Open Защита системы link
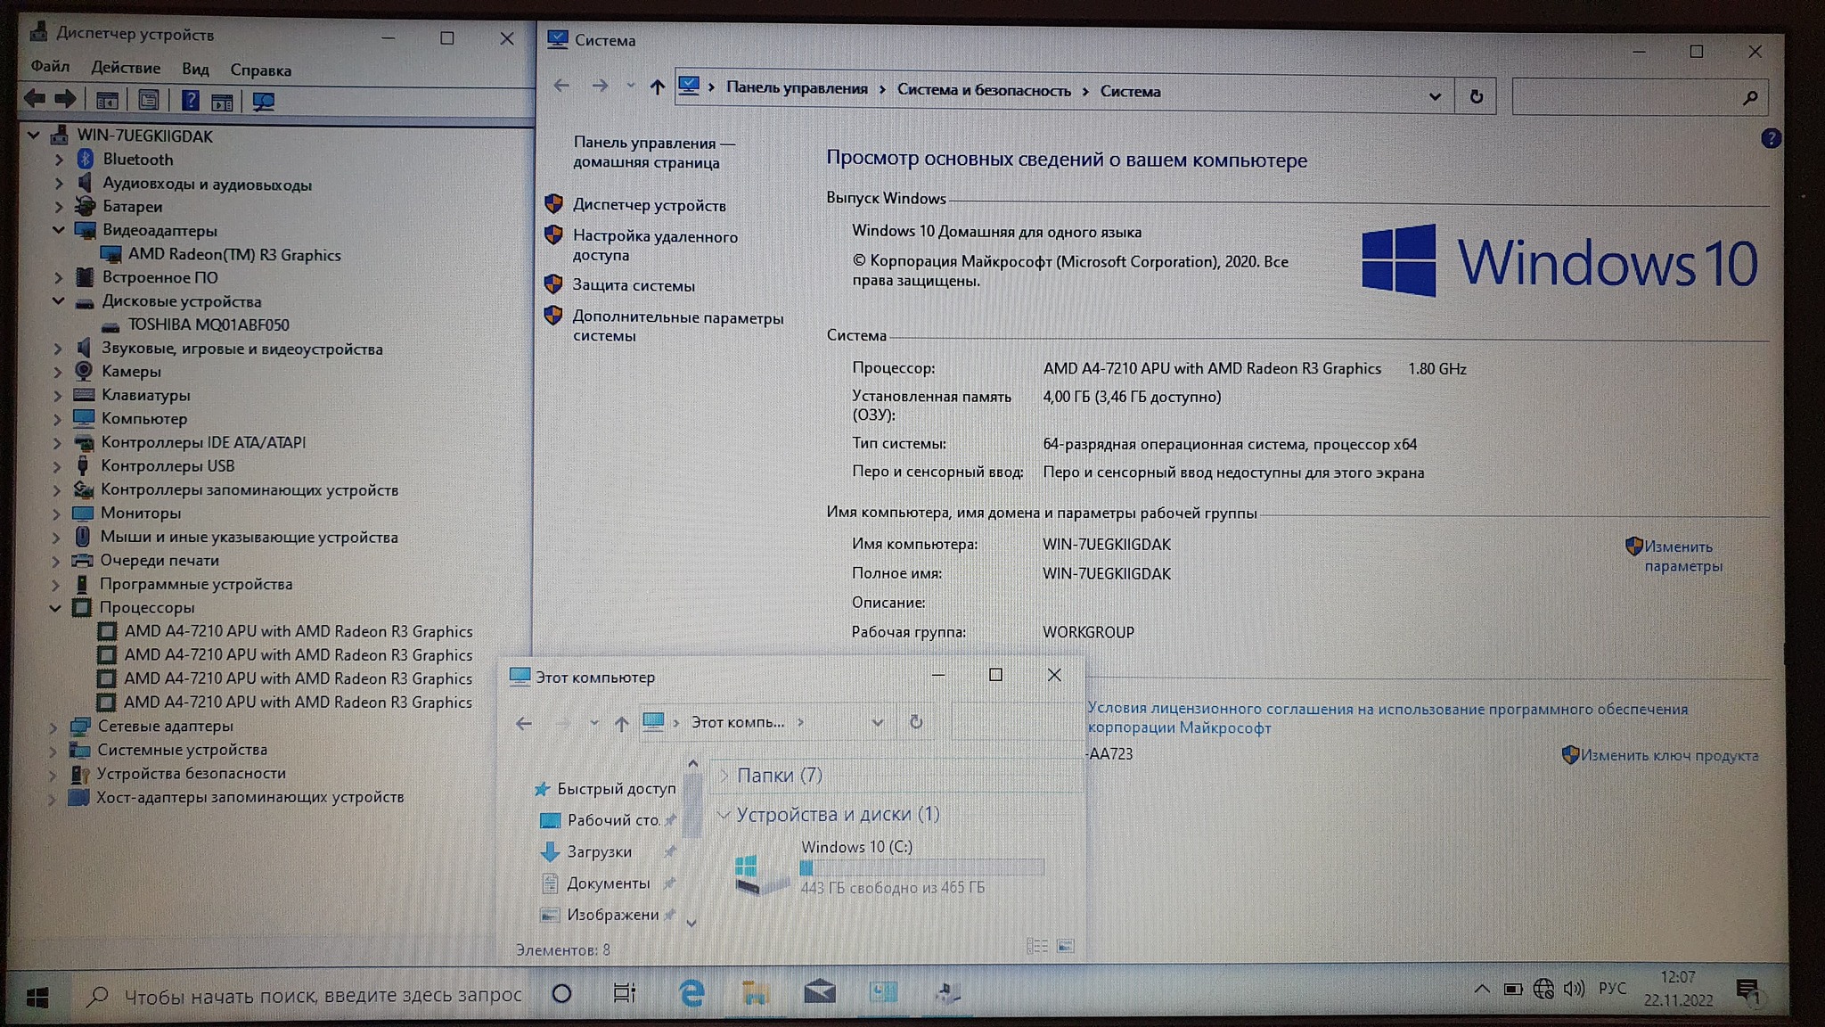The image size is (1825, 1027). coord(634,285)
